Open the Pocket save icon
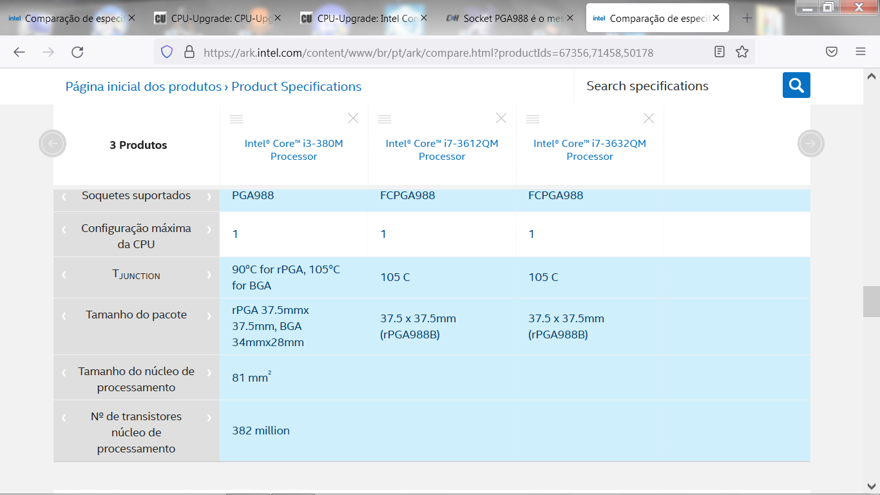Viewport: 880px width, 495px height. (x=832, y=52)
